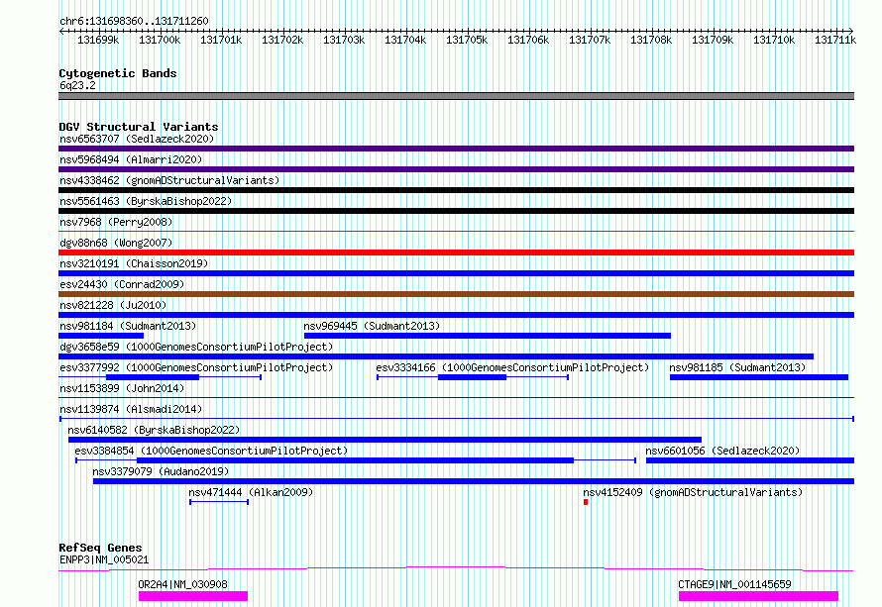Click the brown esv24430 variant bar

456,294
